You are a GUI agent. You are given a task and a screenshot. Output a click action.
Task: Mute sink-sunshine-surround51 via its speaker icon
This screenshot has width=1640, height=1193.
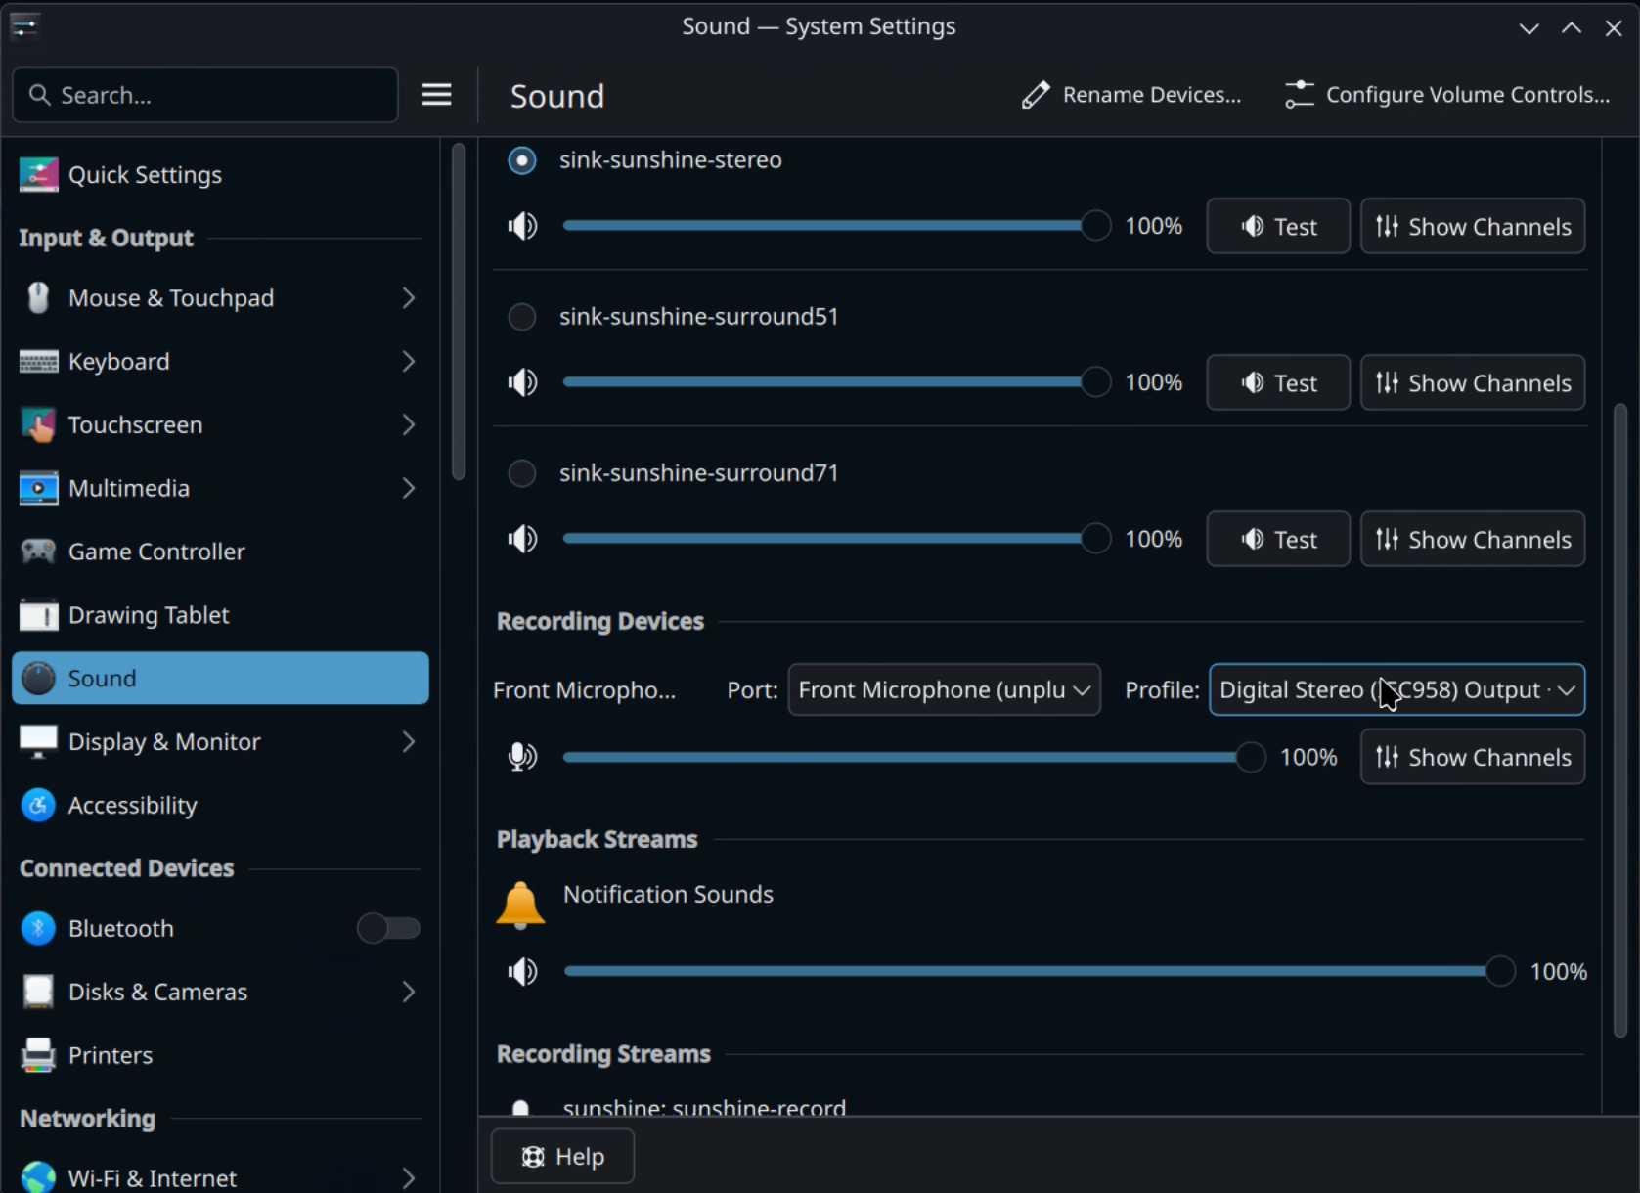tap(522, 382)
